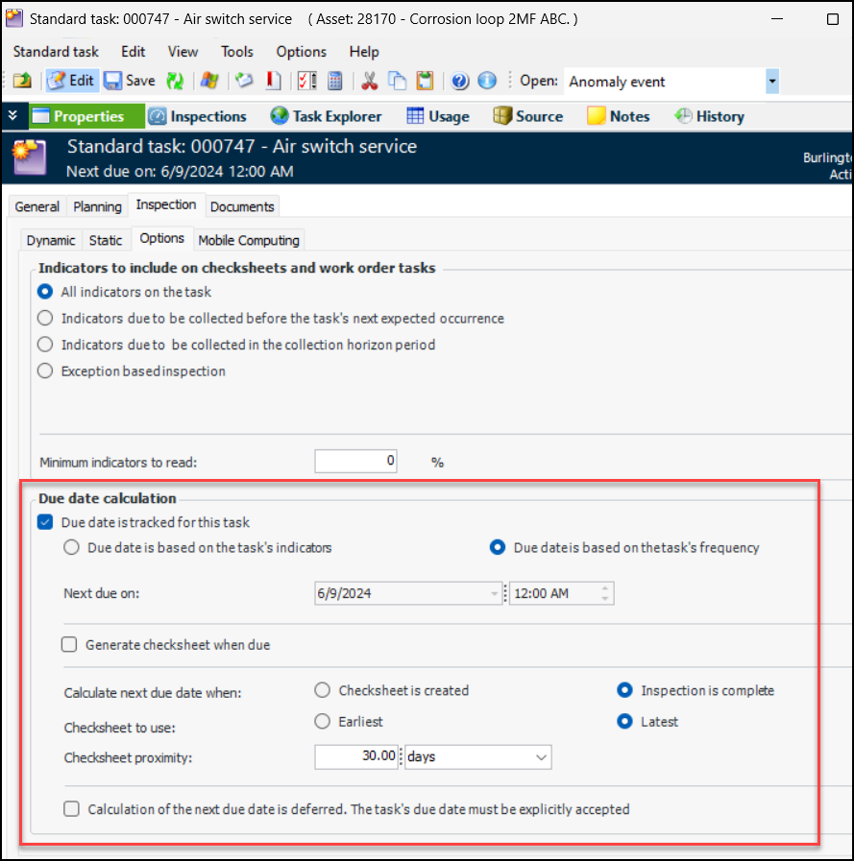Open the Options menu
Viewport: 854px width, 861px height.
[301, 52]
